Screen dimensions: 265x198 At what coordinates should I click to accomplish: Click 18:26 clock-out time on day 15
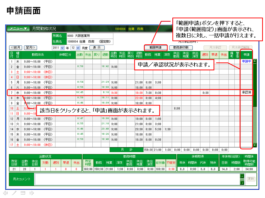click(x=105, y=134)
